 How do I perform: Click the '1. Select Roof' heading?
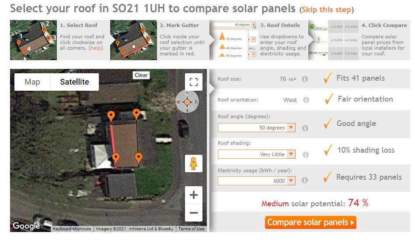coord(79,25)
